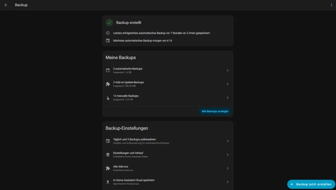Click the manual backups hand icon
Screen dimensions: 336x190
(108, 98)
